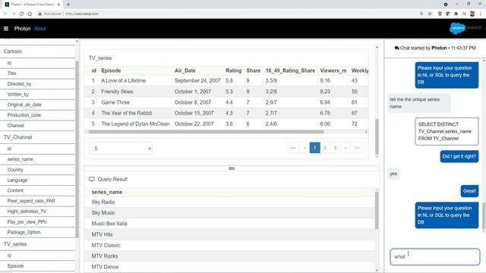The width and height of the screenshot is (486, 273).
Task: Click 'A Love of a Lifetime' episode cell
Action: (123, 80)
